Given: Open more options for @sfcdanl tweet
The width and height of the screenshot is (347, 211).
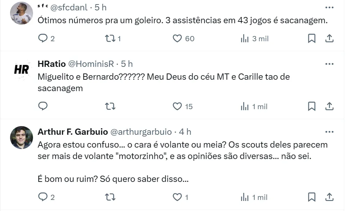Looking at the screenshot, I should pos(329,8).
